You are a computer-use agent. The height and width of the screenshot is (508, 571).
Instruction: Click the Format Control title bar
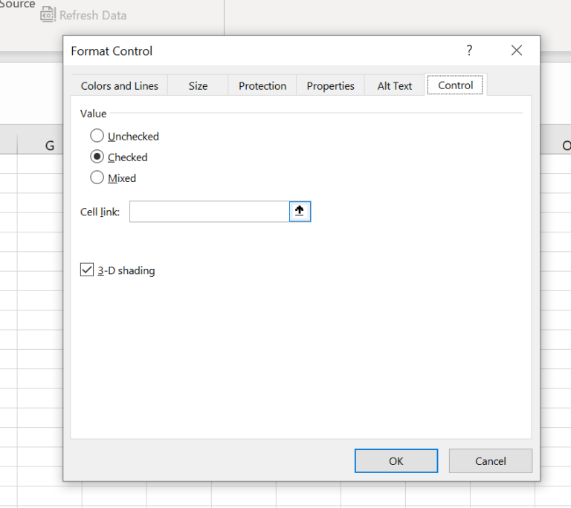[260, 51]
